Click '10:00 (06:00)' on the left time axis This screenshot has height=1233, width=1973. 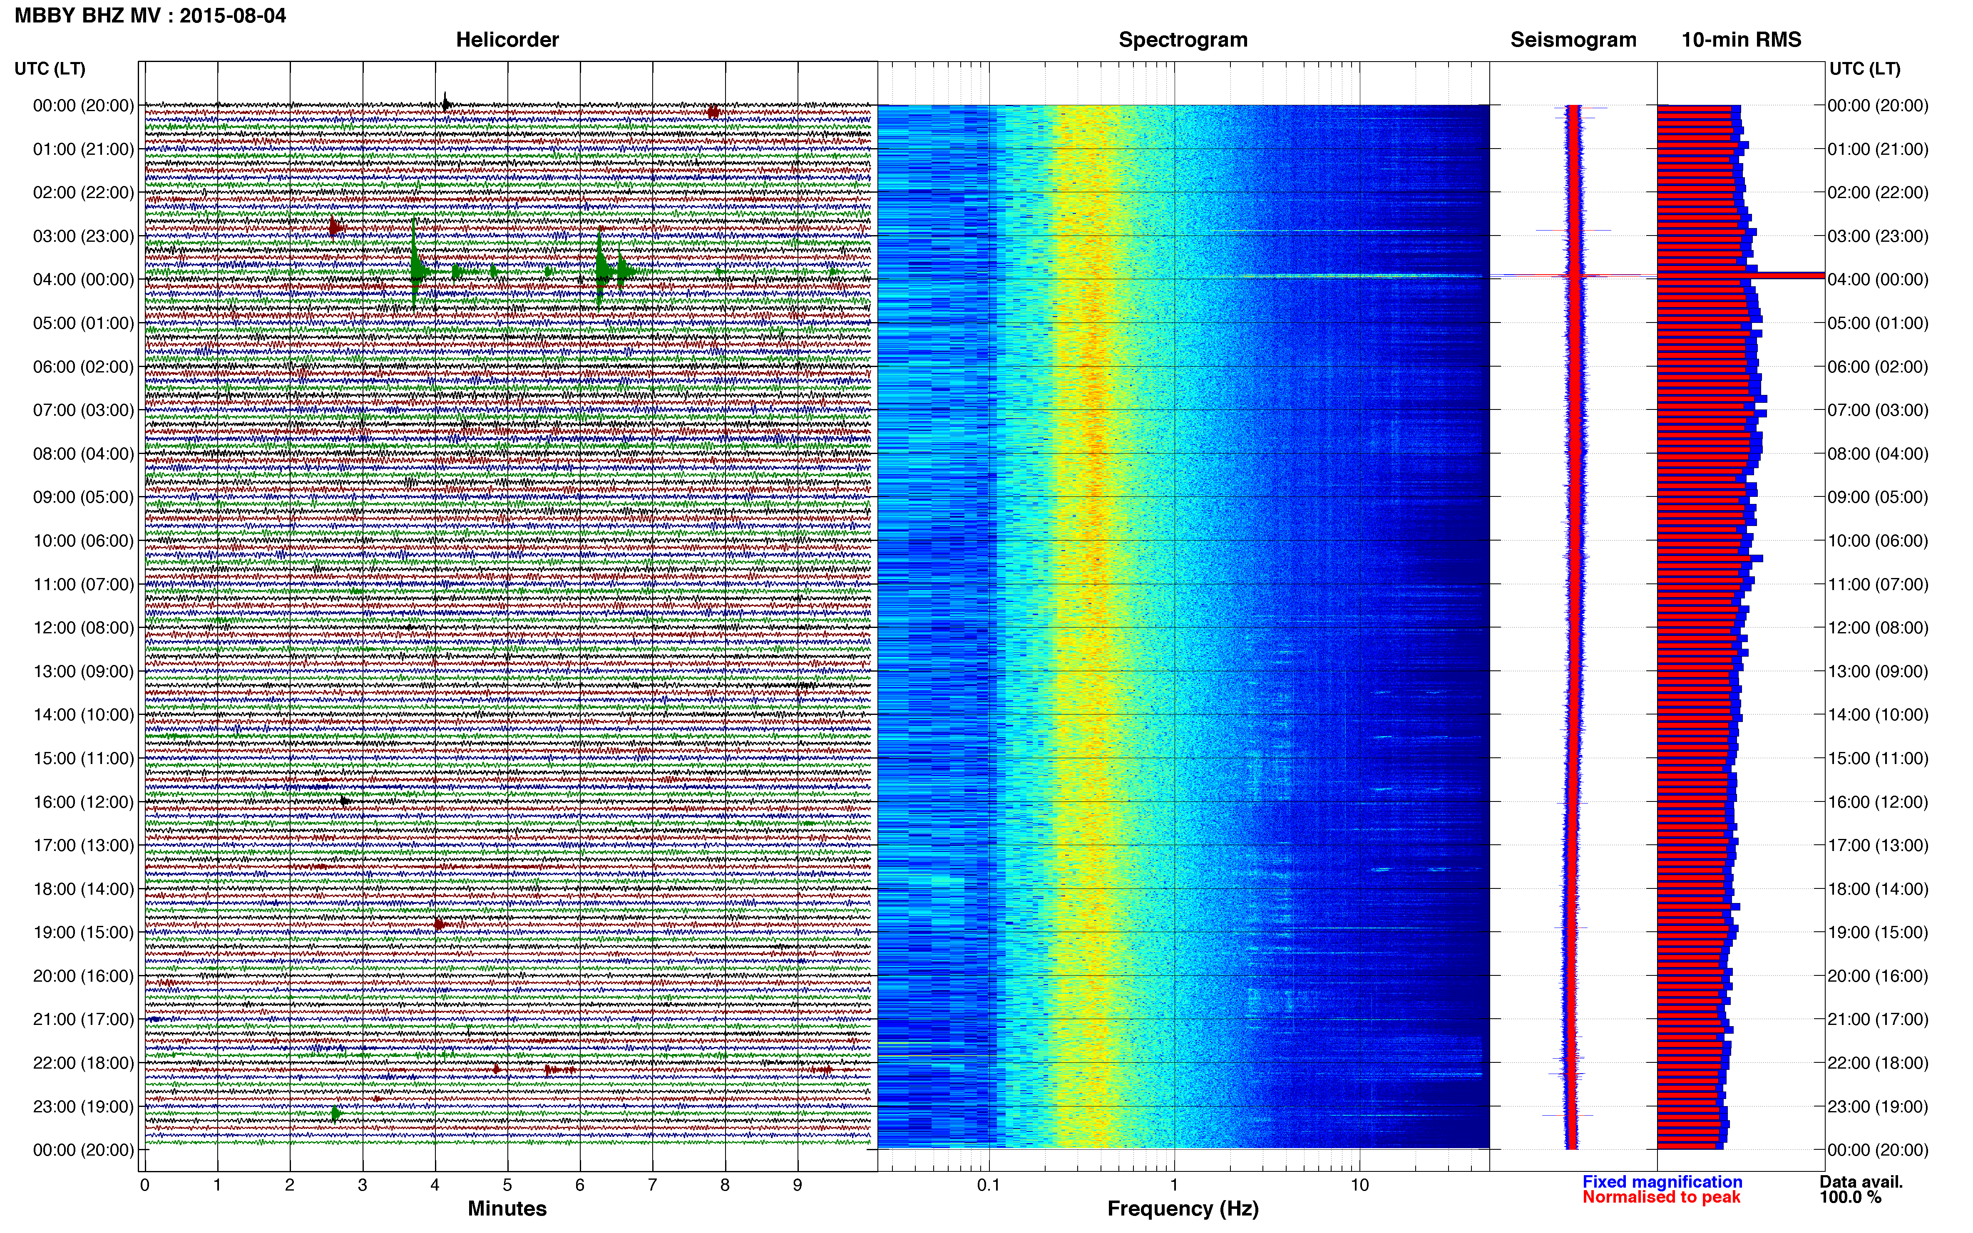83,541
